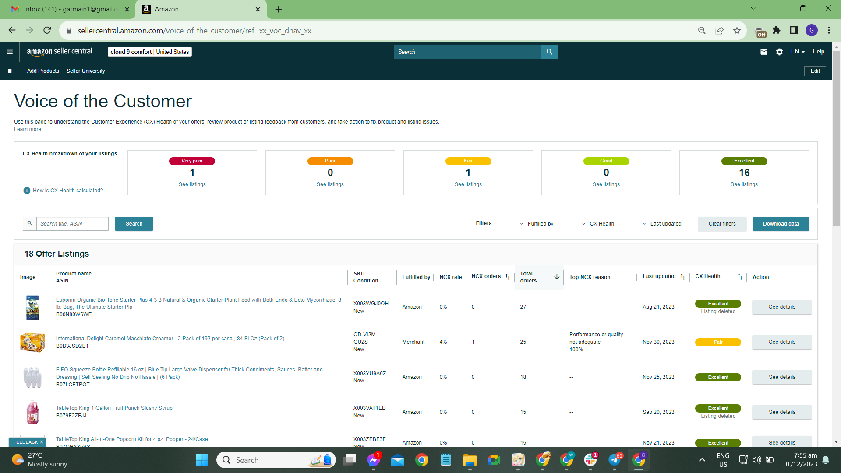
Task: Open the How is CX Health calculated link
Action: pos(68,191)
